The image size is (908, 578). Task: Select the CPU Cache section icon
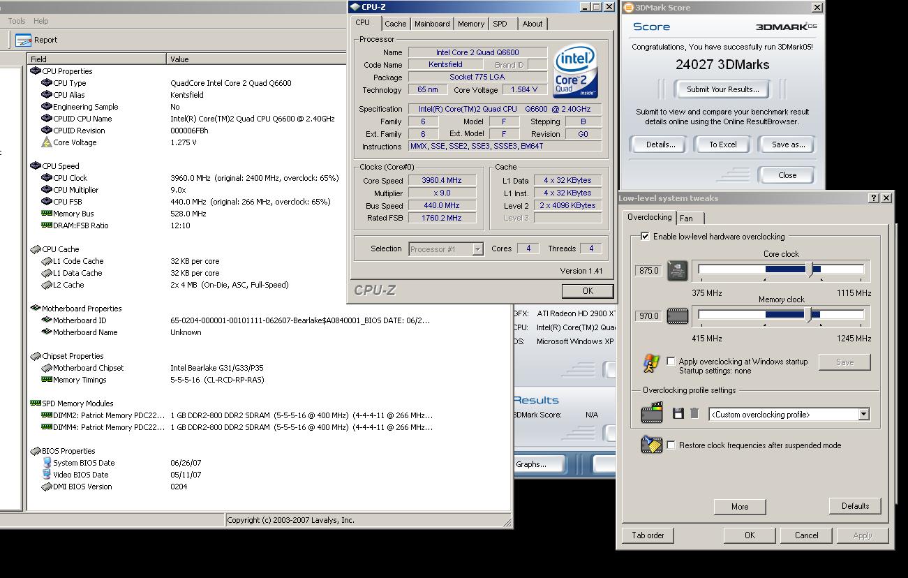36,249
